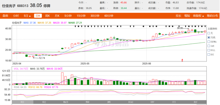Viewport: 220px width, 105px height.
Task: Click the RSI24: 67.76 legend label
Action: [x=51, y=87]
